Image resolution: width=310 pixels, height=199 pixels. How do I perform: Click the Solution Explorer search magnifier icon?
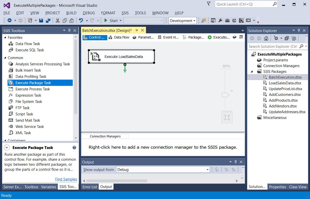click(301, 46)
